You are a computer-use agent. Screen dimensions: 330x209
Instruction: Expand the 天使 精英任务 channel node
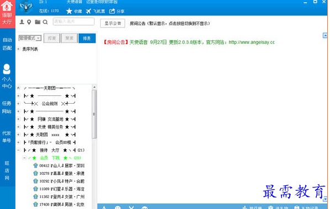[x=19, y=127]
